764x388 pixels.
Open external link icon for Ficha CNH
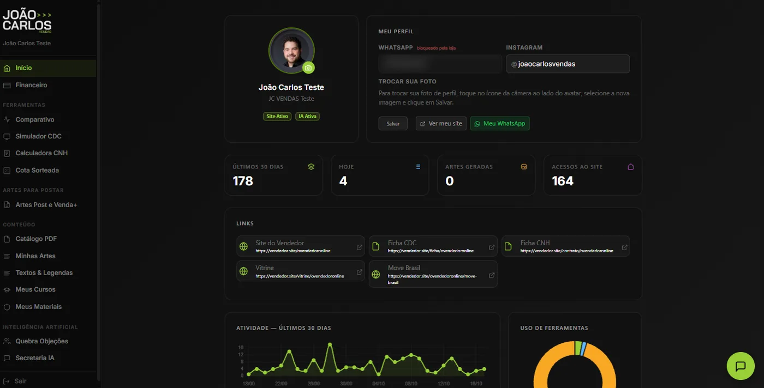[x=624, y=247]
